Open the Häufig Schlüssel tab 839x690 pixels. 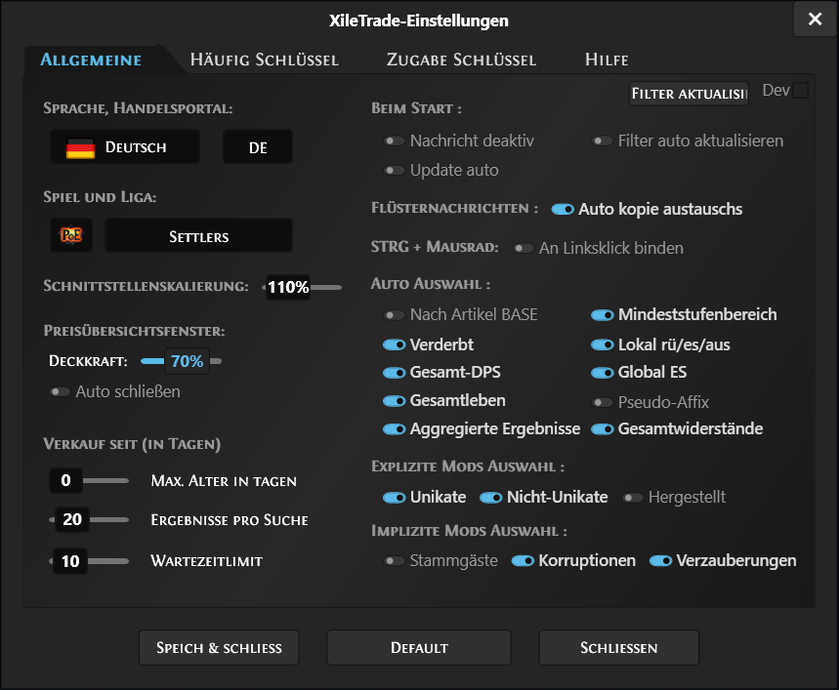point(265,60)
